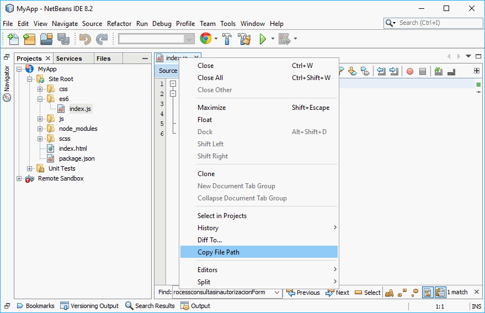Collapse the es6 folder in the tree

40,99
